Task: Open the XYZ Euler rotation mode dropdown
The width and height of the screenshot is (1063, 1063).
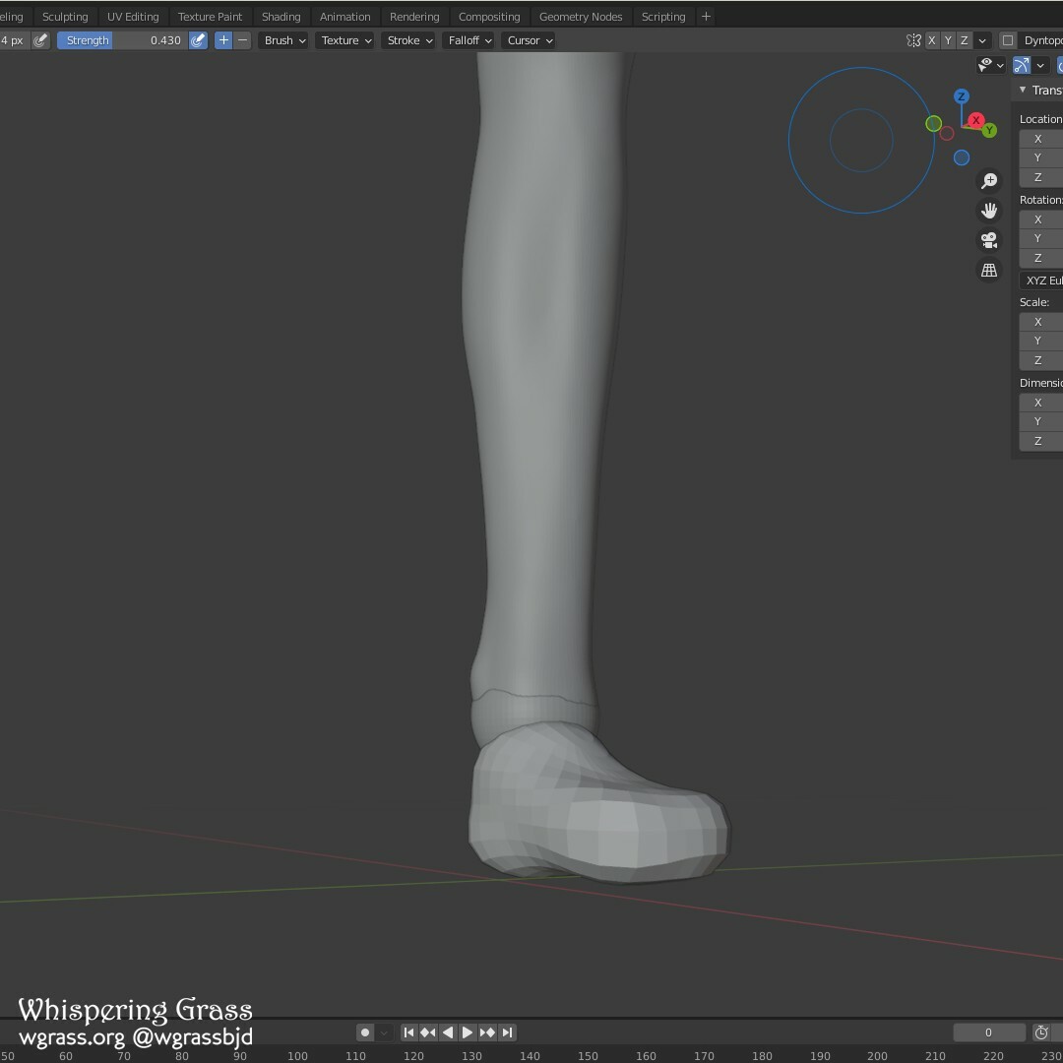Action: (1041, 280)
